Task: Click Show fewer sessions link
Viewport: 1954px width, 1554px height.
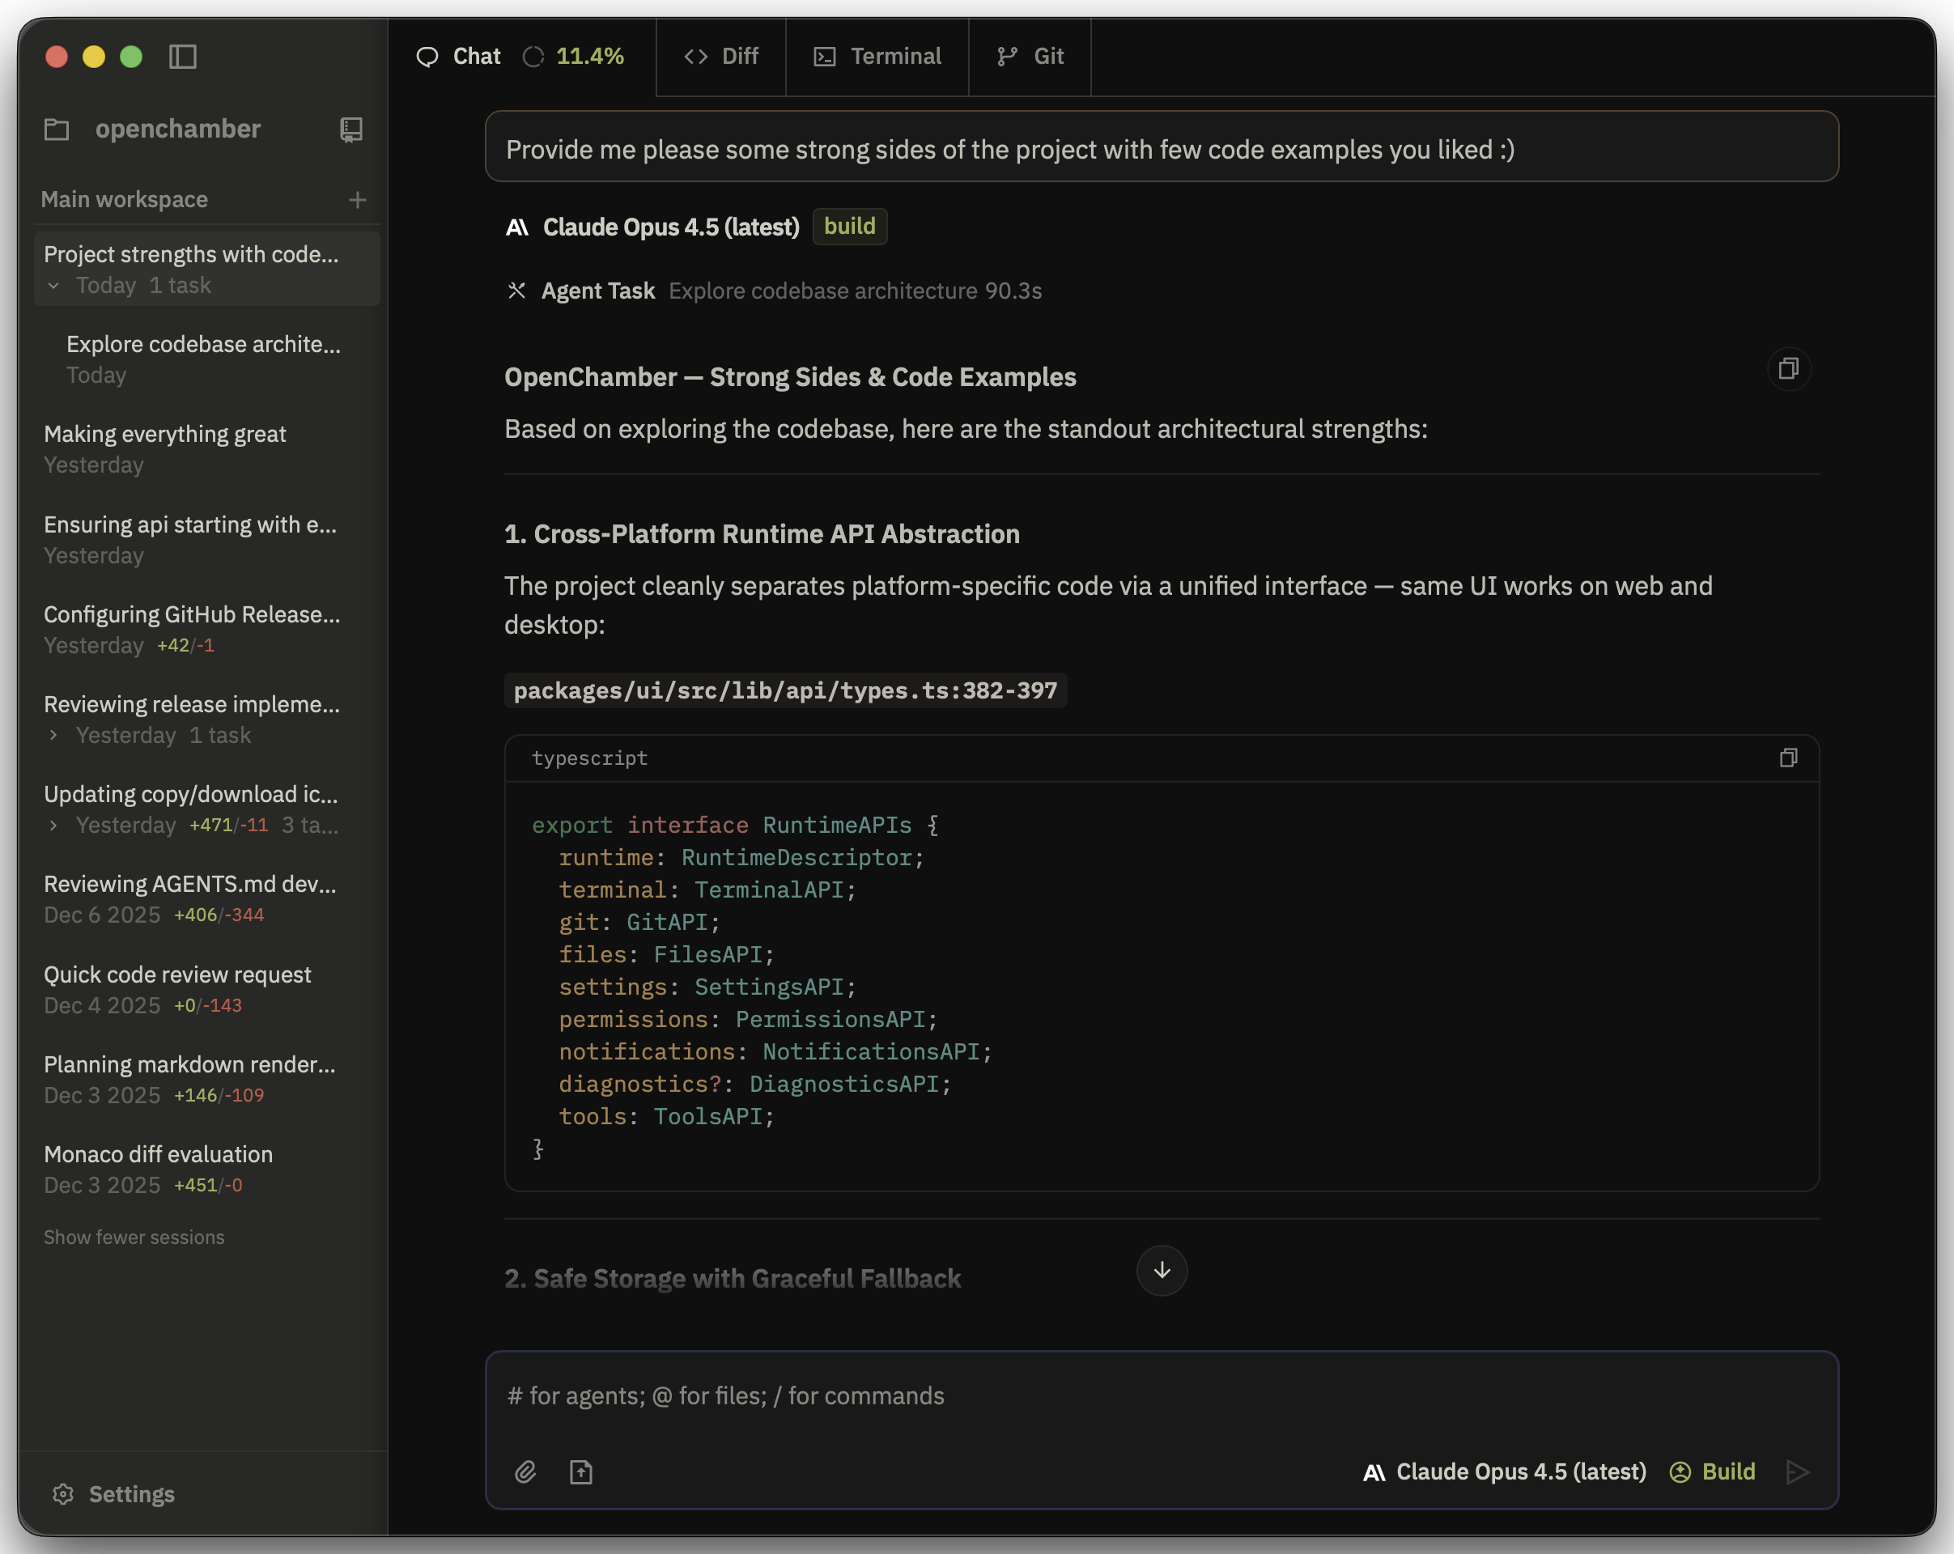Action: click(x=134, y=1237)
